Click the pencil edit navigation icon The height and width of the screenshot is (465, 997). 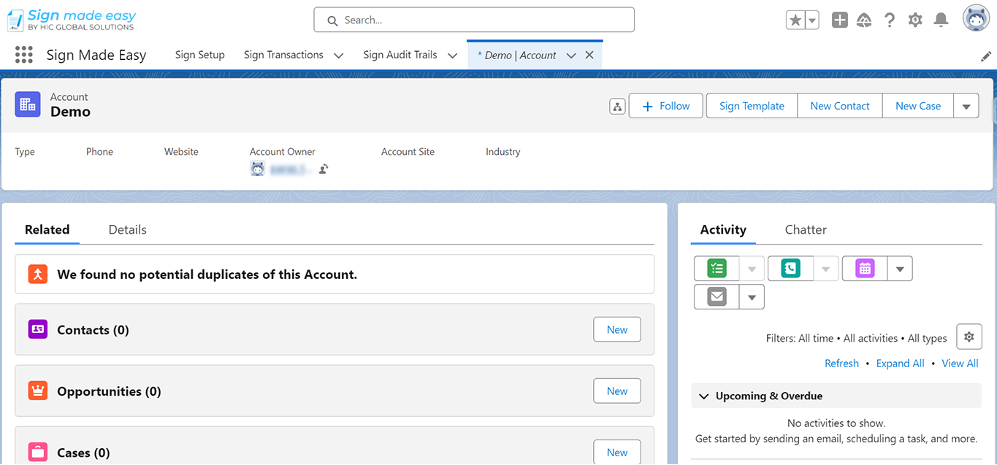pyautogui.click(x=986, y=56)
